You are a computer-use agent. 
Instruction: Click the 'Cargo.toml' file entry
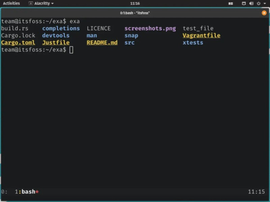[x=18, y=43]
